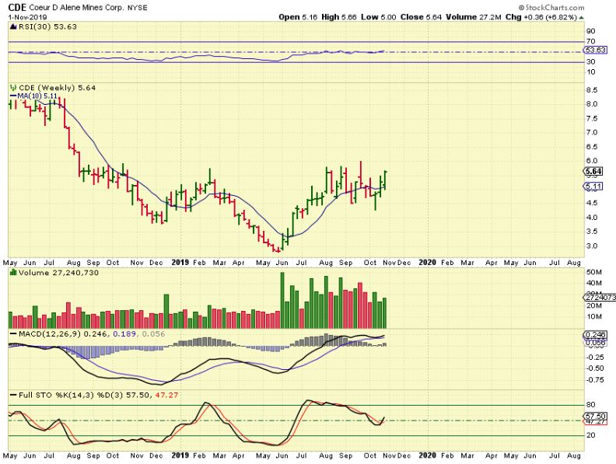Click the 8.5 price level on the price axis
616x464 pixels.
[x=592, y=90]
